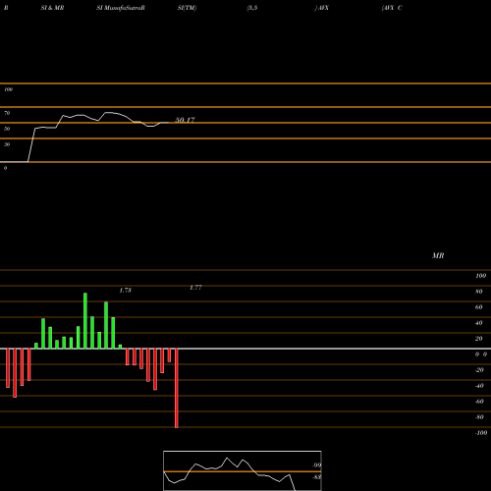491x491 pixels.
Task: Click the '(5,5' header text
Action: [x=252, y=8]
